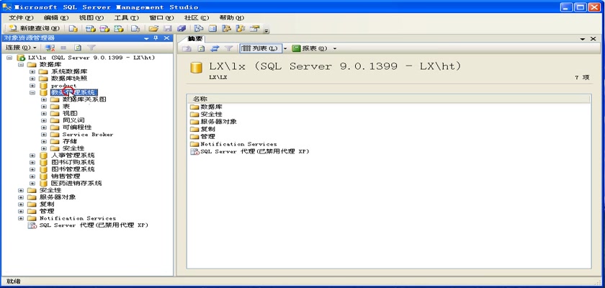Select SQL Server 代理 in summary list
Viewport: 605px width, 288px height.
(x=255, y=152)
